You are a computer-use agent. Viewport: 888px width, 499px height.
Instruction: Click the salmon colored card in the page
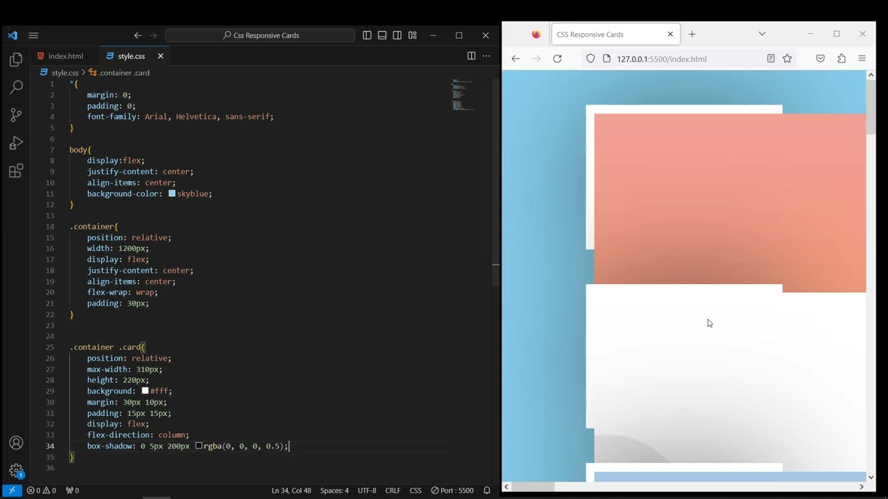[x=730, y=202]
